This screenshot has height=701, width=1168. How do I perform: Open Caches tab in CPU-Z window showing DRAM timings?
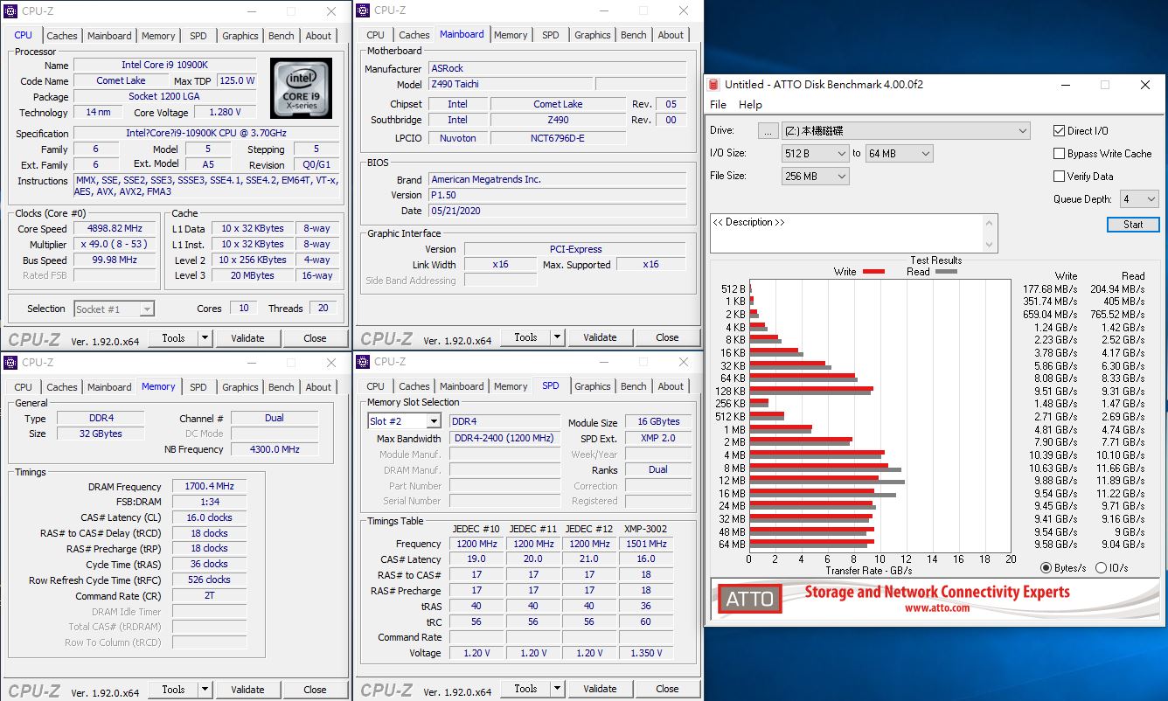(62, 387)
